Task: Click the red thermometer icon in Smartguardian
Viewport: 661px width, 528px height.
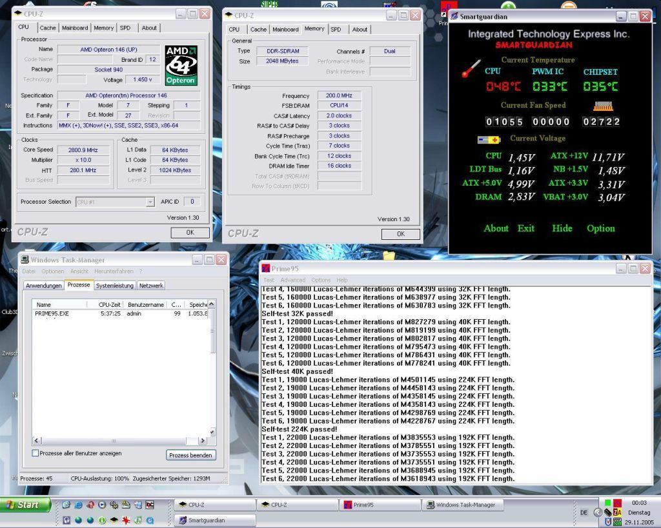Action: pyautogui.click(x=471, y=68)
